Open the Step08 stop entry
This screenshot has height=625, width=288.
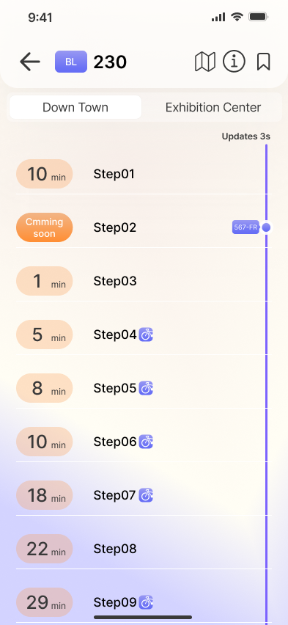[144, 549]
